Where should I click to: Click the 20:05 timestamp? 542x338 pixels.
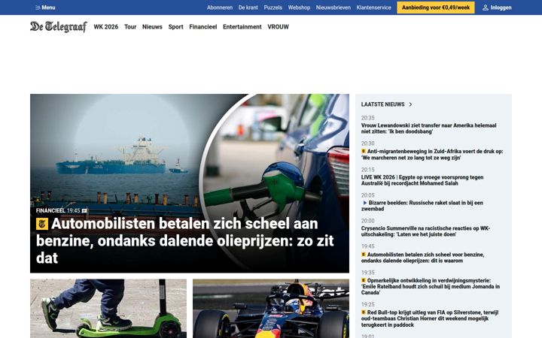[368, 195]
